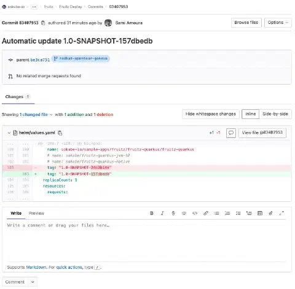The width and height of the screenshot is (295, 289).
Task: Expand hidden lines below line 106
Action: click(17, 198)
